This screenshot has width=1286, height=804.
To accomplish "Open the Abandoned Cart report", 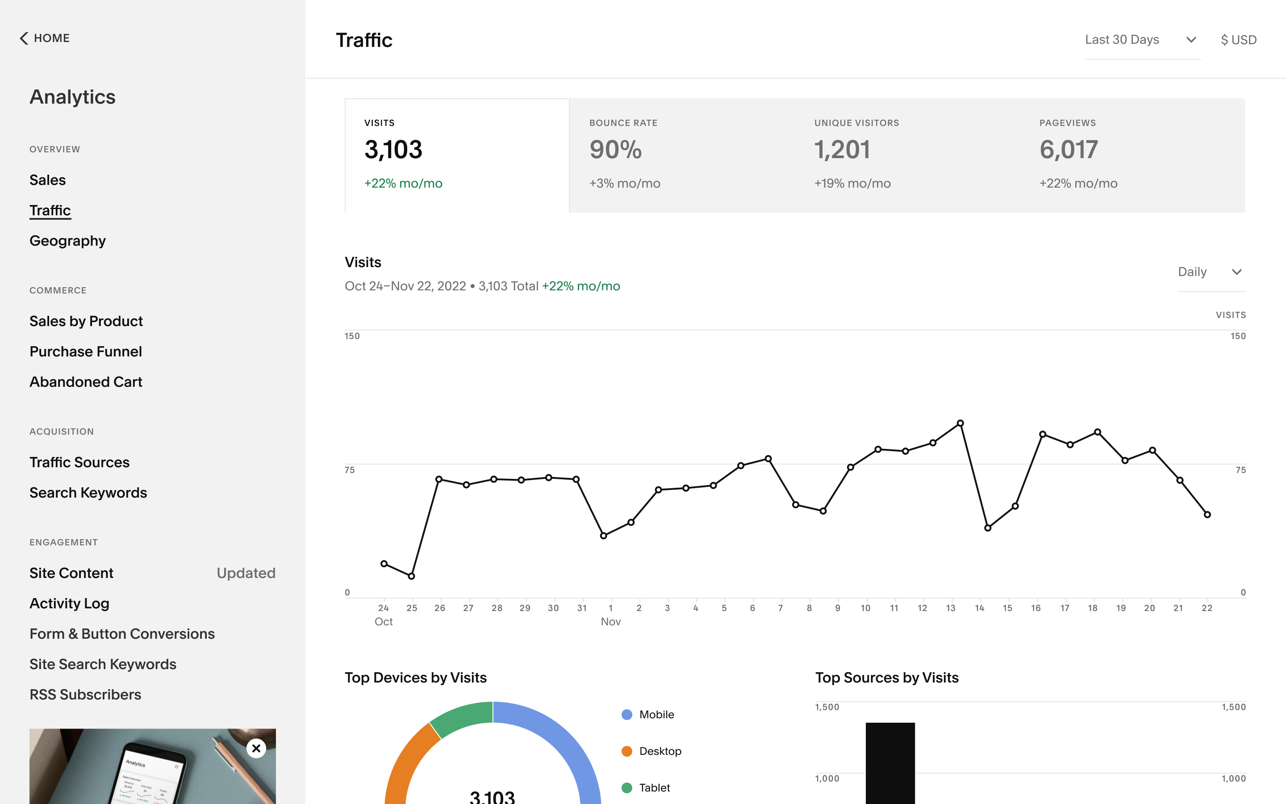I will (86, 382).
